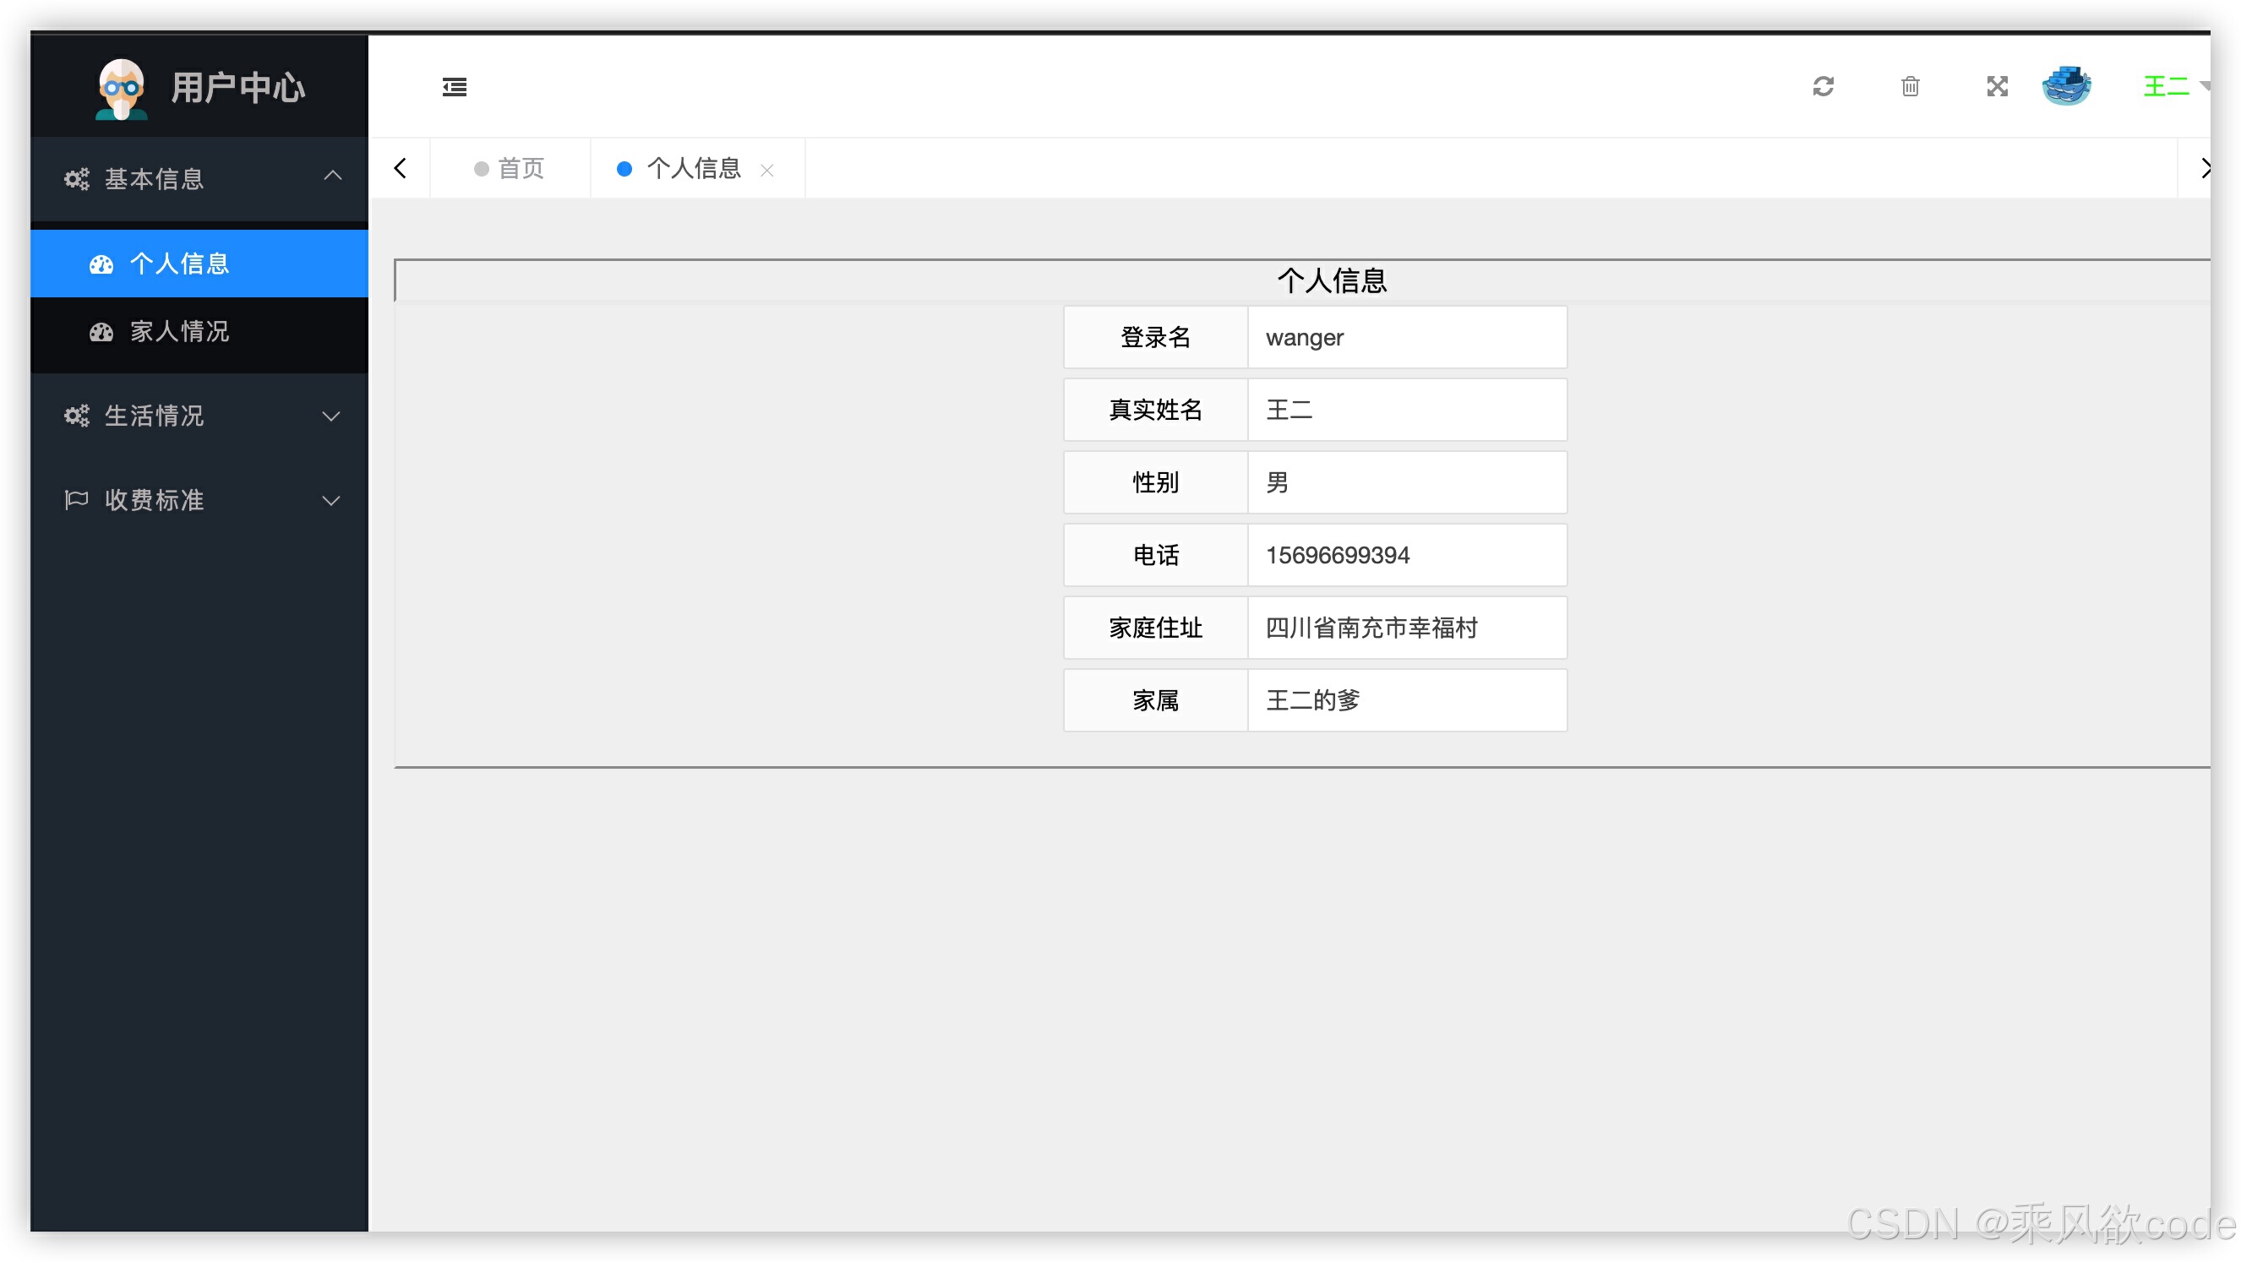Image resolution: width=2241 pixels, height=1262 pixels.
Task: Click the user avatar picture
Action: [x=2066, y=86]
